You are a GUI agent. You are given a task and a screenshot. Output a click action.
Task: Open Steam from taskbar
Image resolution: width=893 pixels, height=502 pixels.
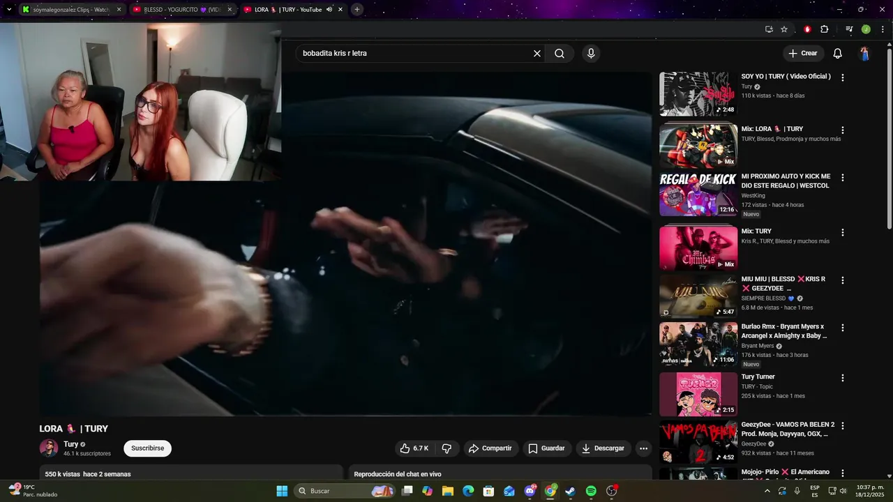click(x=570, y=491)
